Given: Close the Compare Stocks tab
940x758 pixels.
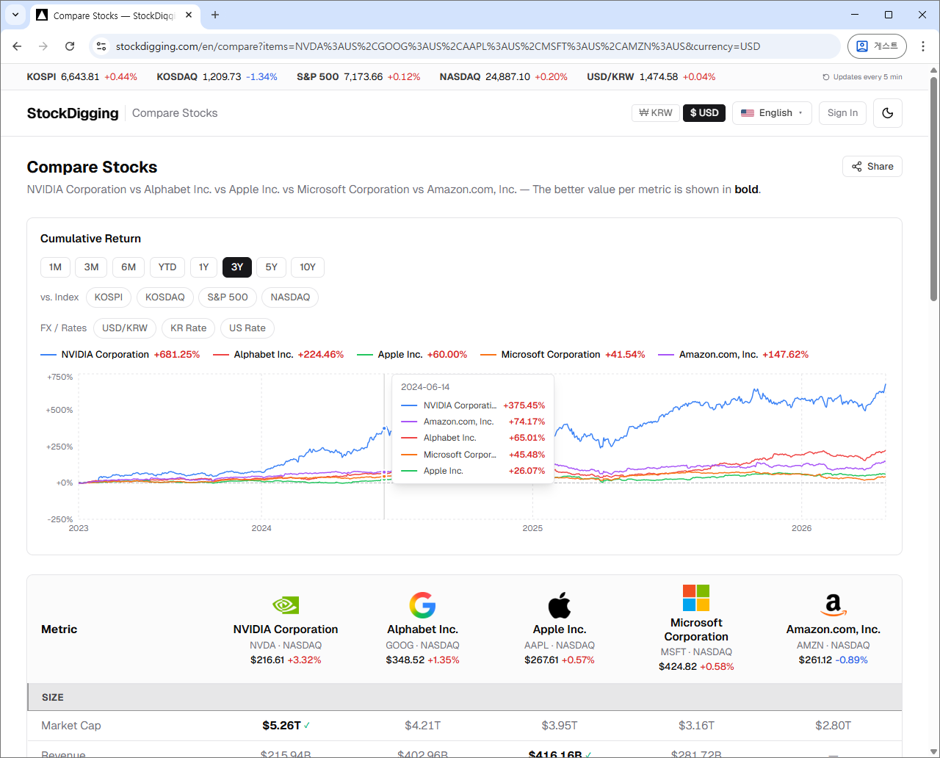Looking at the screenshot, I should (189, 15).
